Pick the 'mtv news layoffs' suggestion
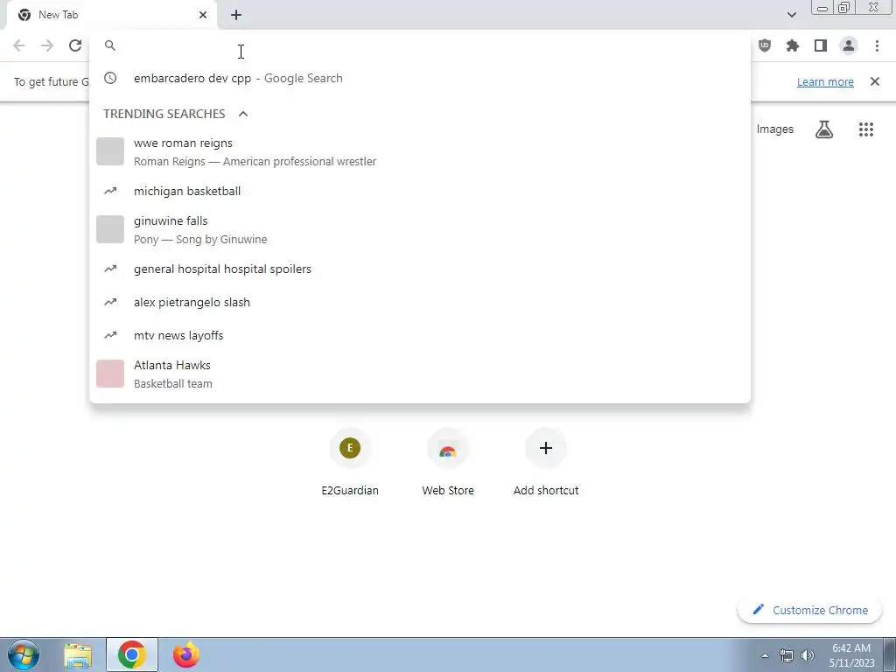This screenshot has width=896, height=672. (x=420, y=335)
